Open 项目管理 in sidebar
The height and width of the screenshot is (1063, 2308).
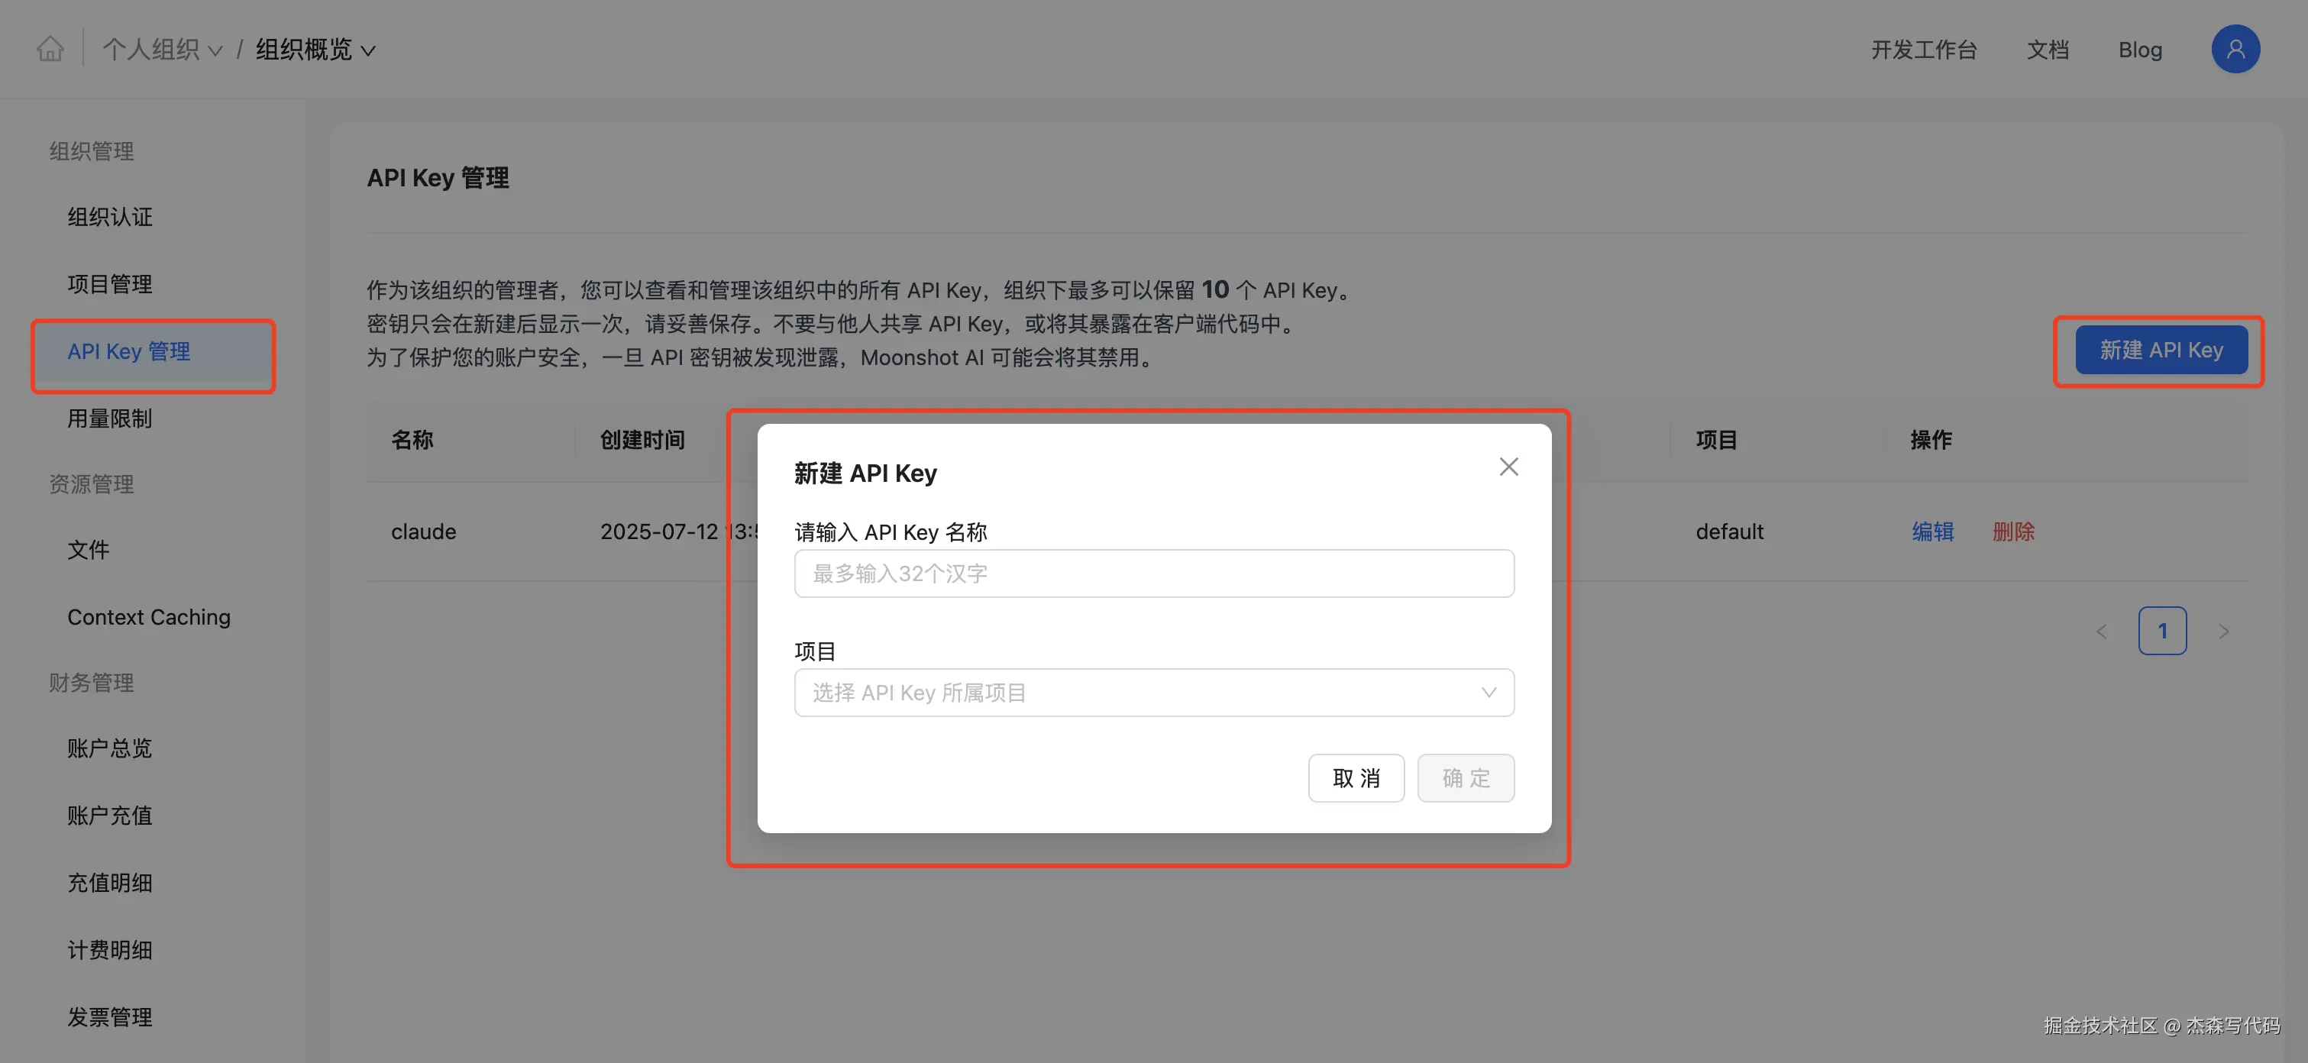(x=109, y=284)
